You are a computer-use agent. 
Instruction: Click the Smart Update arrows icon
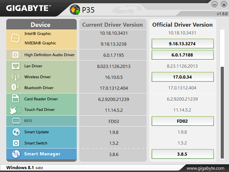[16, 132]
